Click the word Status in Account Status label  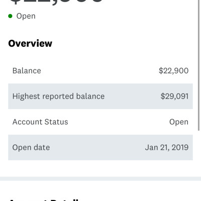click(56, 122)
